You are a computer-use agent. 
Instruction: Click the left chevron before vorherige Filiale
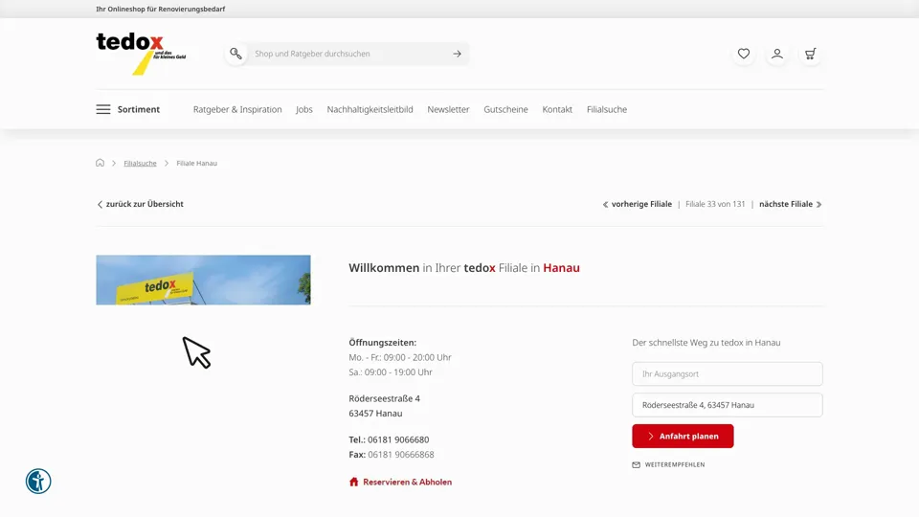click(605, 205)
